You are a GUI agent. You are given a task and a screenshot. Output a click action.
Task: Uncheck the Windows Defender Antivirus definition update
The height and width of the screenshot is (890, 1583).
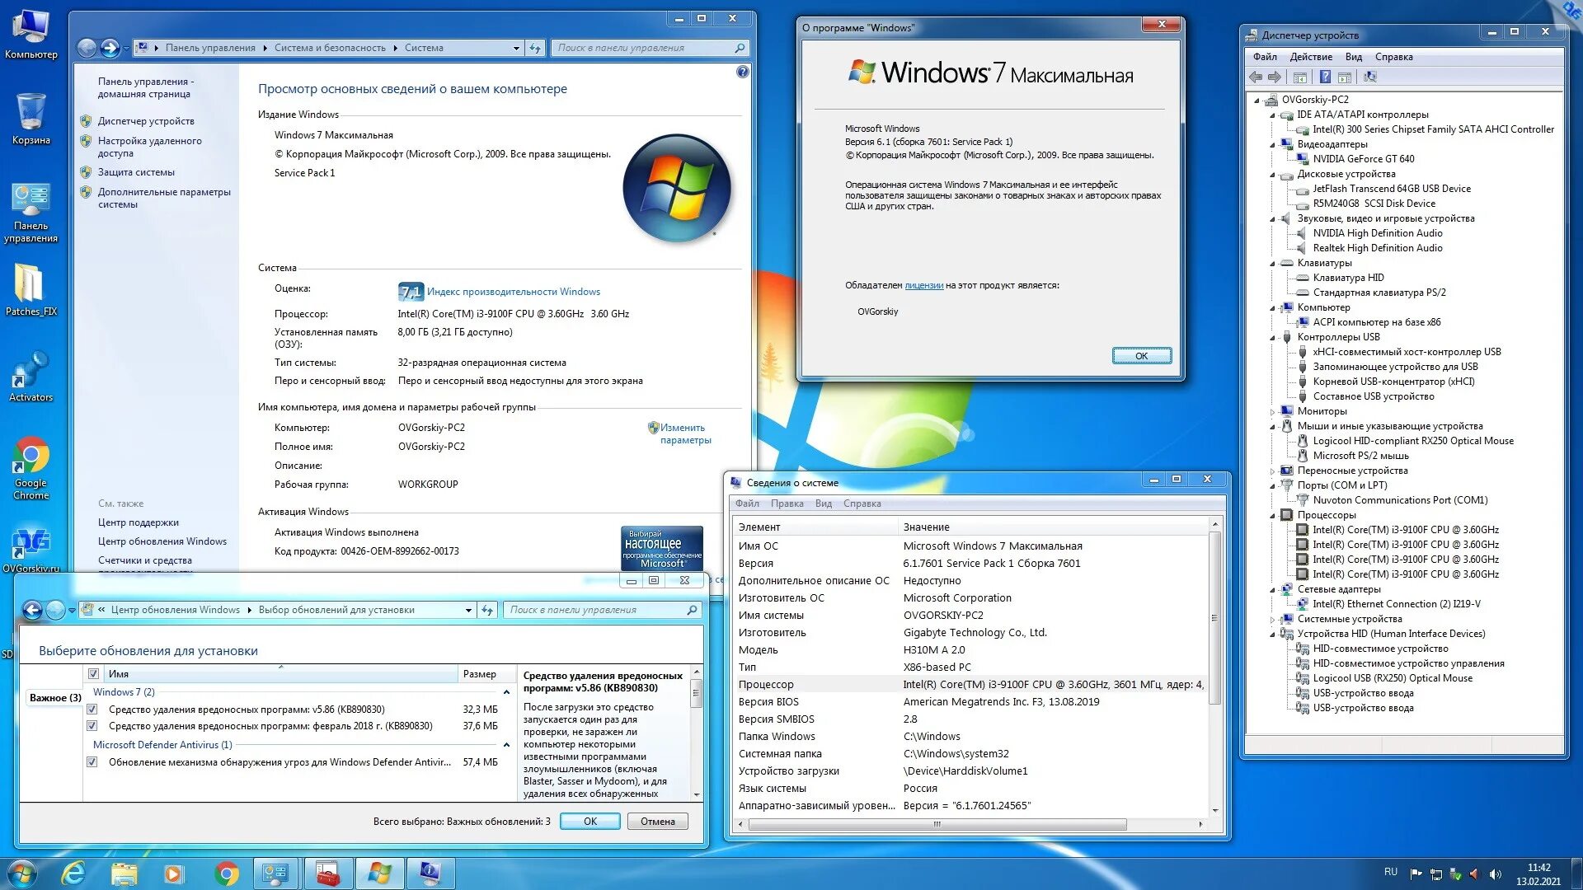[92, 762]
